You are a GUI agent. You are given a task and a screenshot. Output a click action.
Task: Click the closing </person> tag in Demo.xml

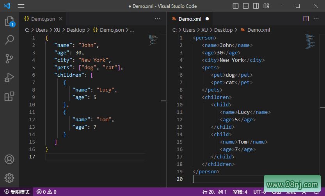(206, 172)
